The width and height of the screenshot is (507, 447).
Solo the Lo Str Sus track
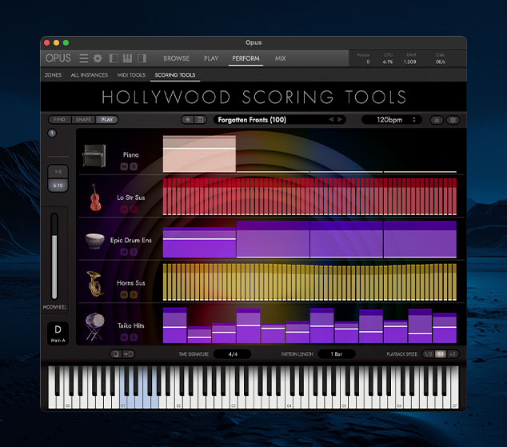click(x=134, y=210)
